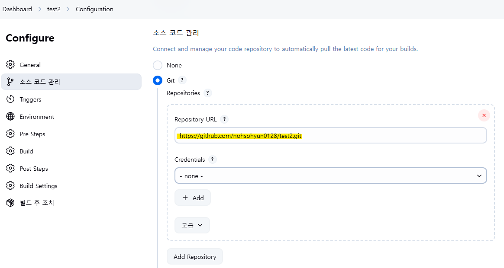This screenshot has width=504, height=268.
Task: Select the Git radio button
Action: (x=158, y=80)
